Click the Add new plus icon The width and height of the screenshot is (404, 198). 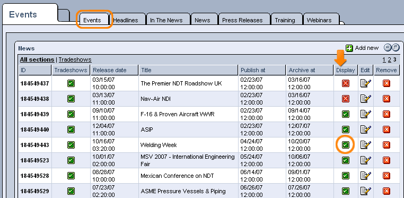(x=349, y=48)
